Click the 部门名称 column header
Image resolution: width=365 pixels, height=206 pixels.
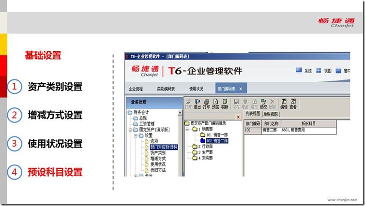click(x=271, y=124)
